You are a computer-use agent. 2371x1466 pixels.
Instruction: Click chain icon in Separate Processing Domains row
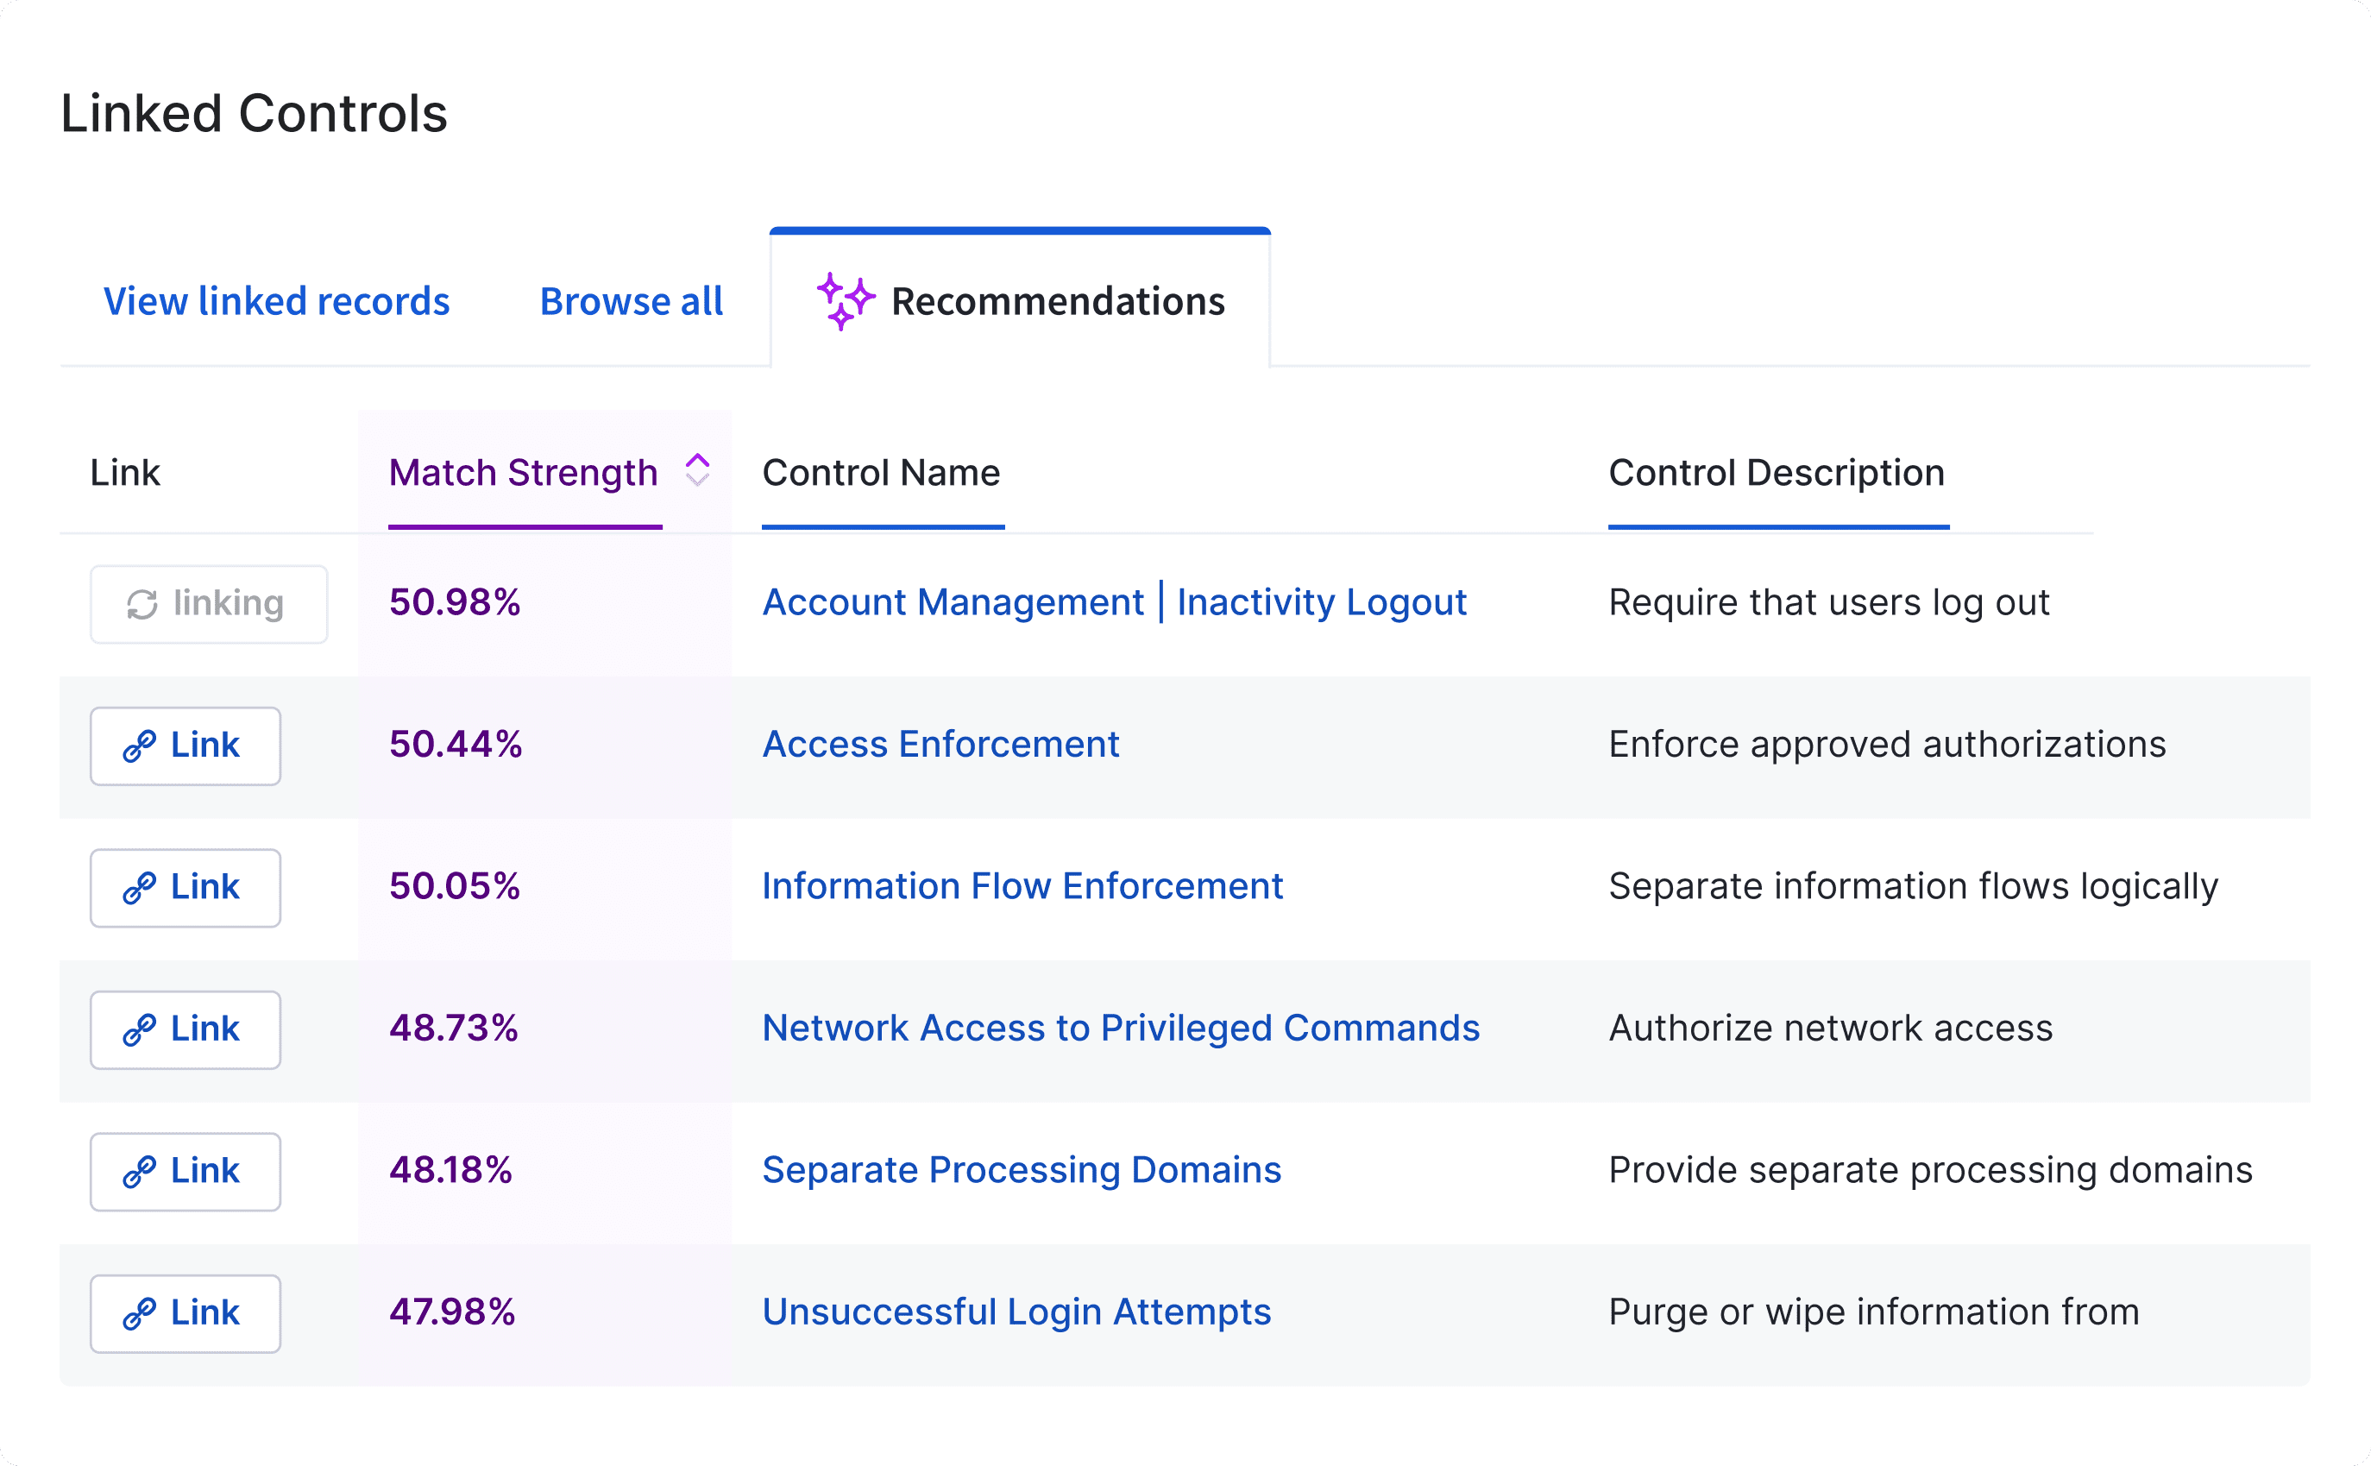tap(140, 1171)
